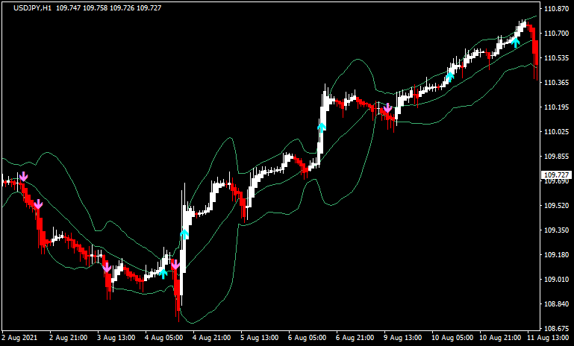Select the cyan up arrow on the 6 Aug rally
The width and height of the screenshot is (574, 346).
tap(322, 127)
